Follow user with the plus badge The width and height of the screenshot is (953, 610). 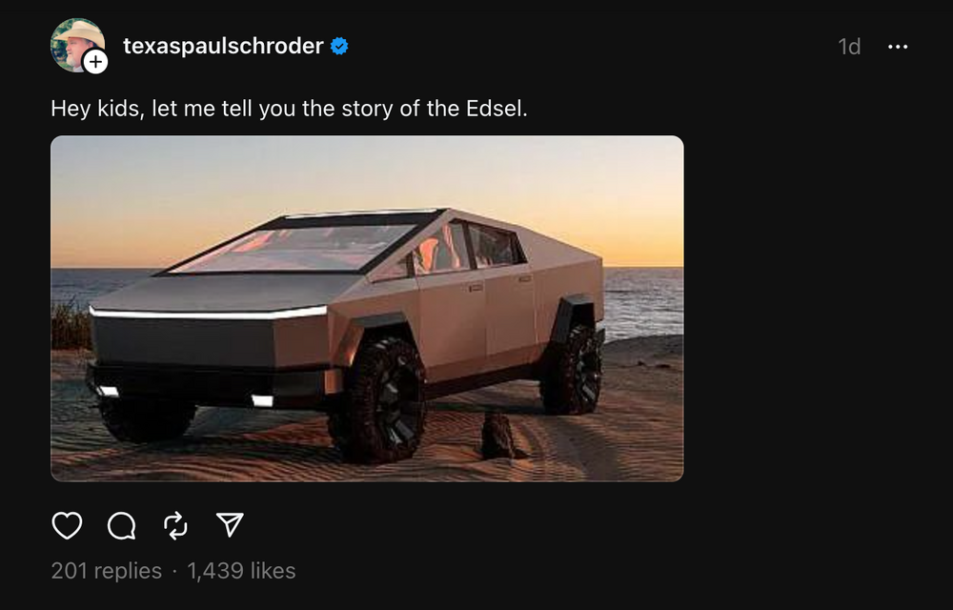coord(95,62)
